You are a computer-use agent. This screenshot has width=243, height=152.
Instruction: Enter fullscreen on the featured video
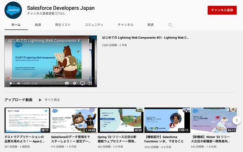coord(90,83)
